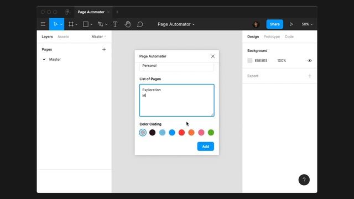Select the Comment tool
The height and width of the screenshot is (199, 354).
[140, 24]
